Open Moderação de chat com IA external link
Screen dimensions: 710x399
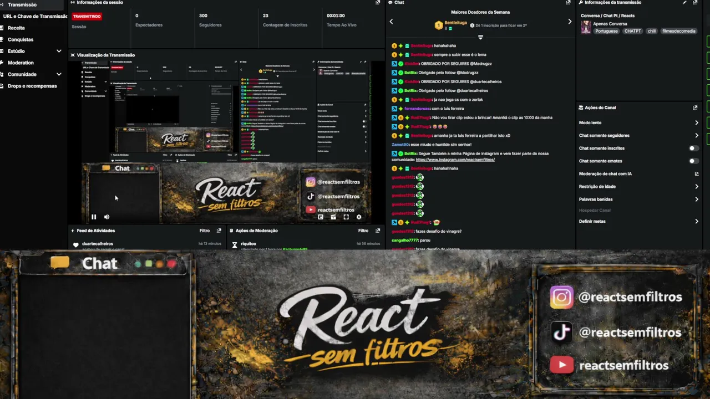click(x=697, y=174)
